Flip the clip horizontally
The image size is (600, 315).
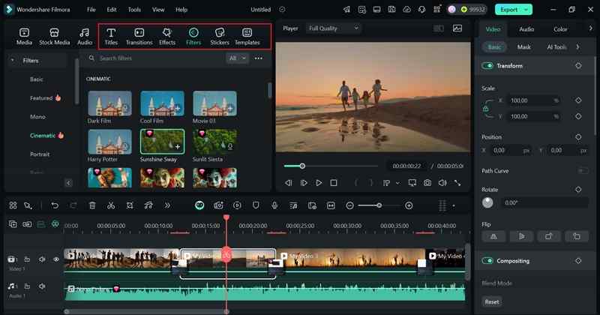pyautogui.click(x=493, y=236)
